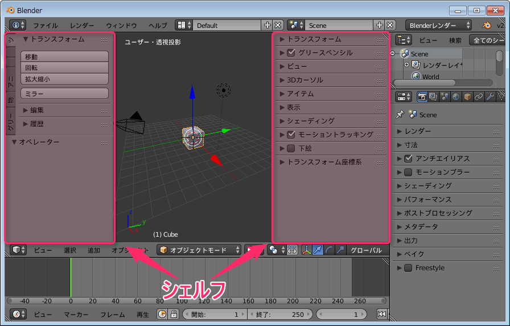510x326 pixels.
Task: Add a new screen layout
Action: 268,25
